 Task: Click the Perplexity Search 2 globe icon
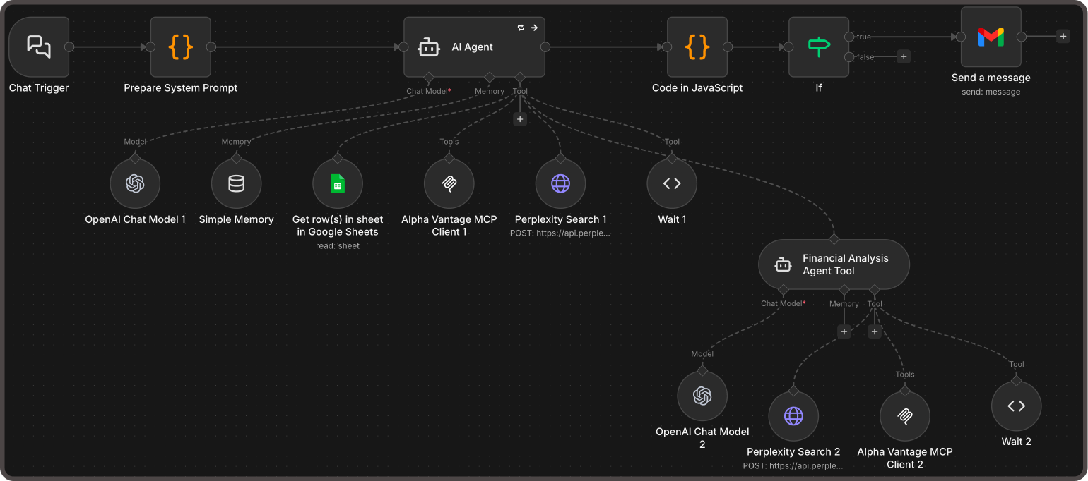(793, 416)
